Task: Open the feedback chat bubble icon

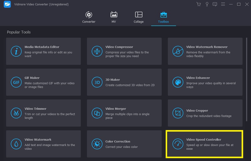Action: click(x=215, y=4)
